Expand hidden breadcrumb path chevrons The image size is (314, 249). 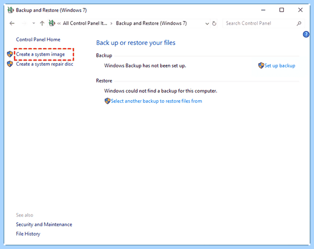point(59,23)
